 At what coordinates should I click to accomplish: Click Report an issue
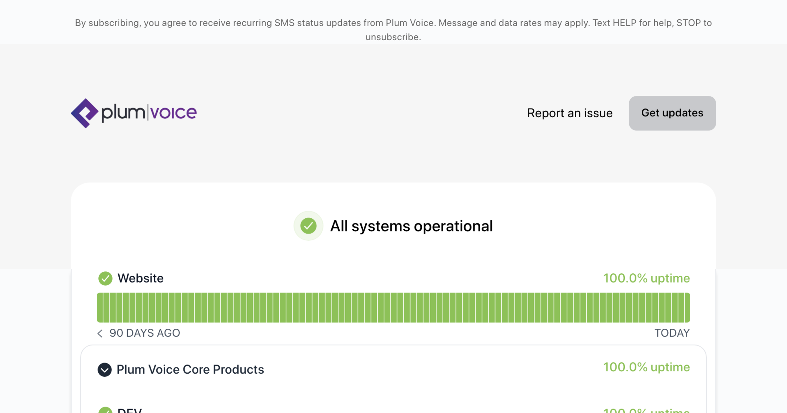click(x=570, y=113)
